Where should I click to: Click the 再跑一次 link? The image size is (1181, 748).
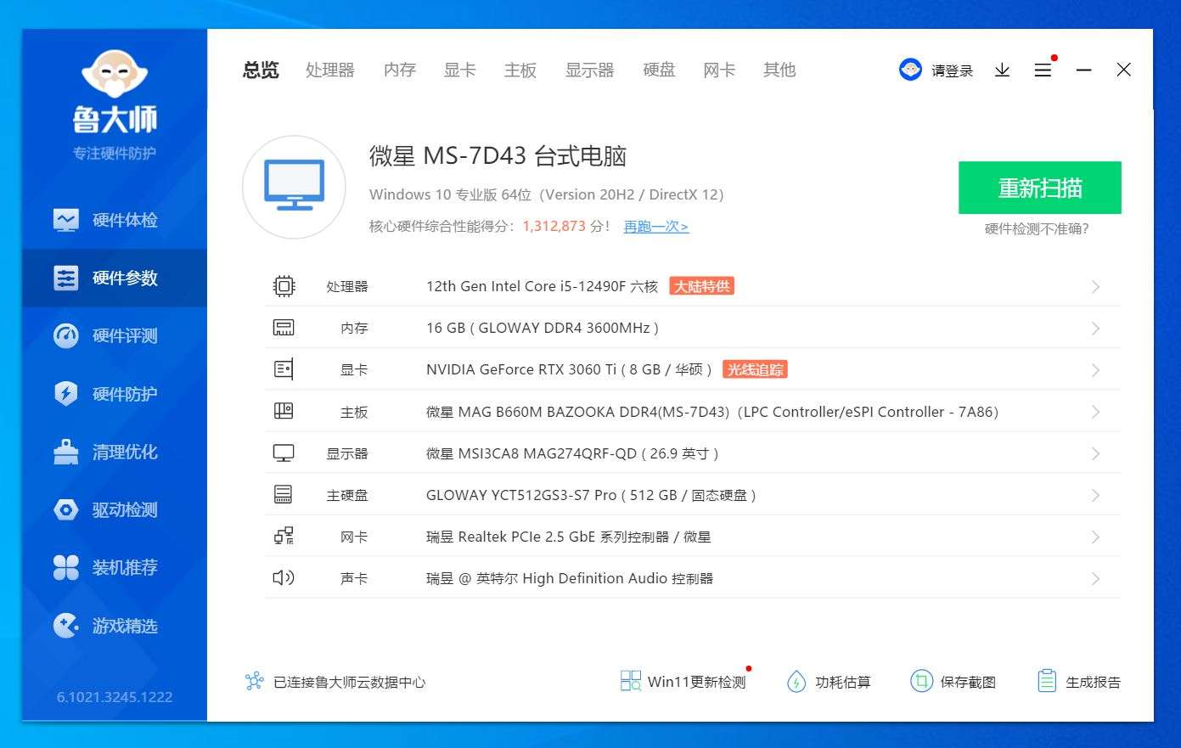pyautogui.click(x=656, y=227)
